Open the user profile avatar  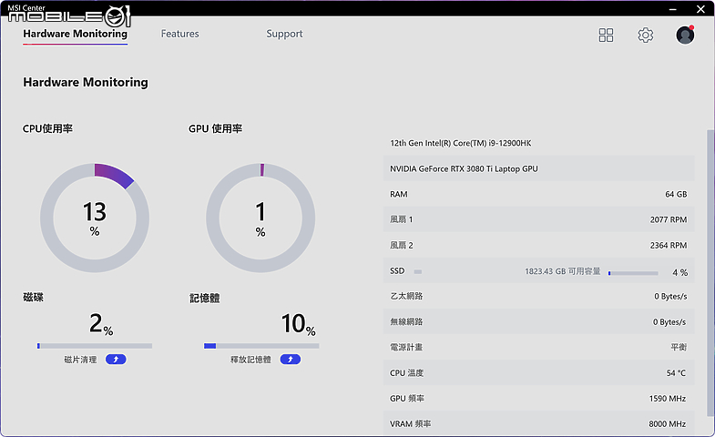pos(685,36)
